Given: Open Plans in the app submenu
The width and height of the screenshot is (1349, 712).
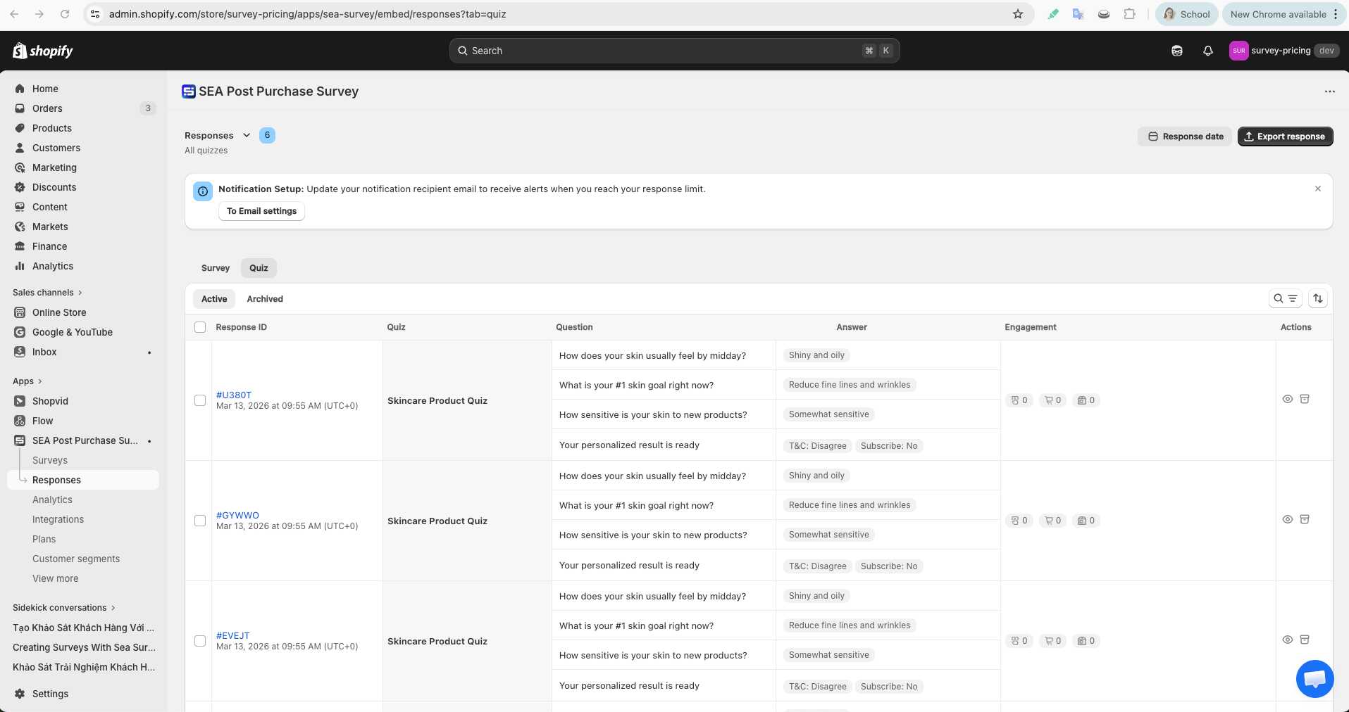Looking at the screenshot, I should (x=44, y=539).
